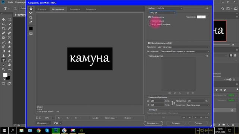Open the PNG-24 file format dropdown
The height and width of the screenshot is (134, 239).
point(162,13)
